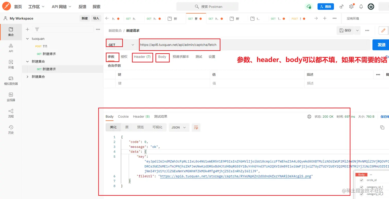Viewport: 389px width, 199px height.
Task: Click the request URL field
Action: [254, 45]
